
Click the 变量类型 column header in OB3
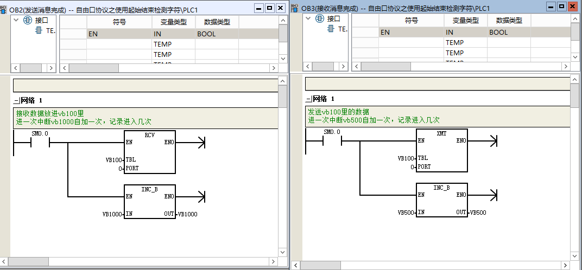465,21
